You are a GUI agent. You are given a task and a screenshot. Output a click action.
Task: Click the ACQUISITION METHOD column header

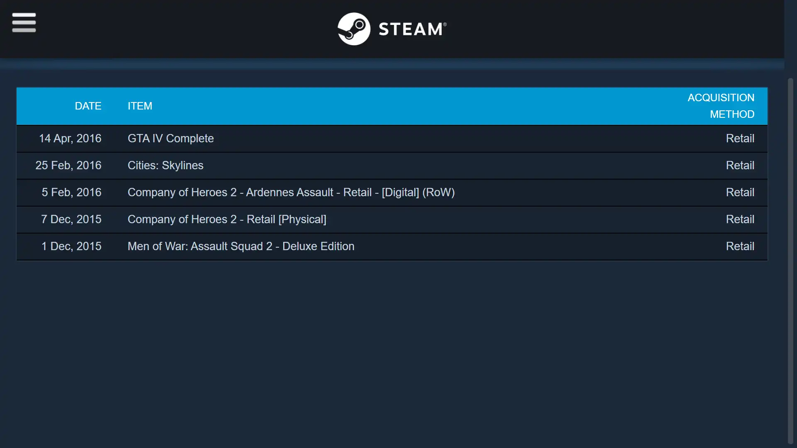coord(721,106)
